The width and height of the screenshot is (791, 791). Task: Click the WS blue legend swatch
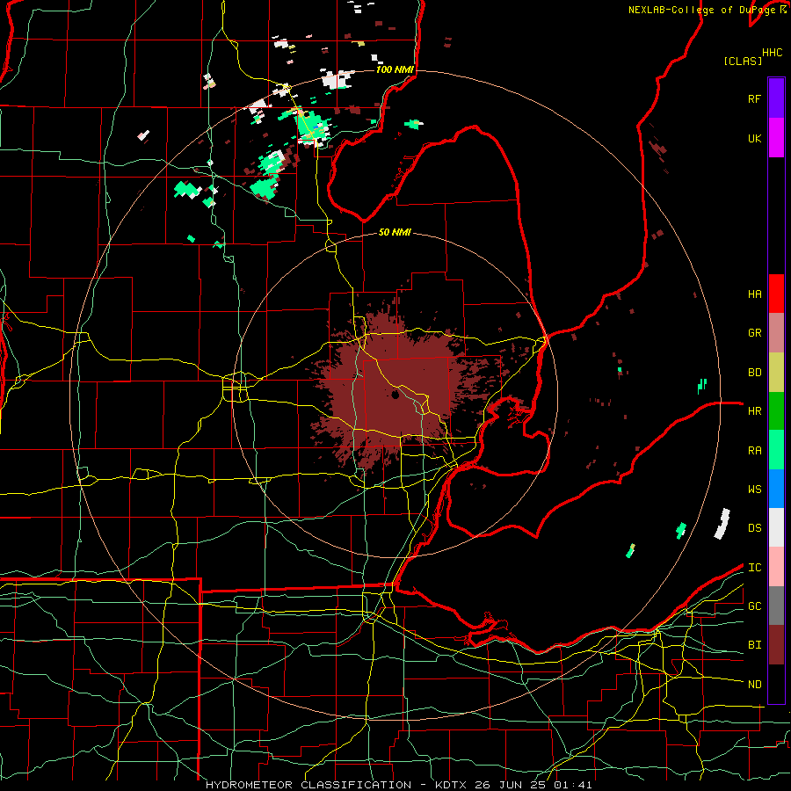776,489
